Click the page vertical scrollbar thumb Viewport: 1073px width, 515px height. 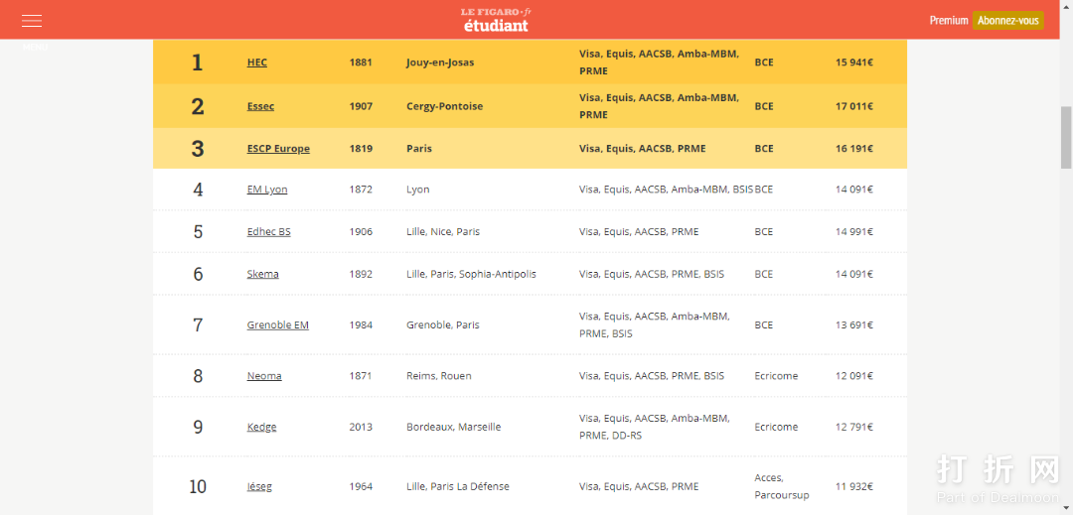click(x=1066, y=137)
